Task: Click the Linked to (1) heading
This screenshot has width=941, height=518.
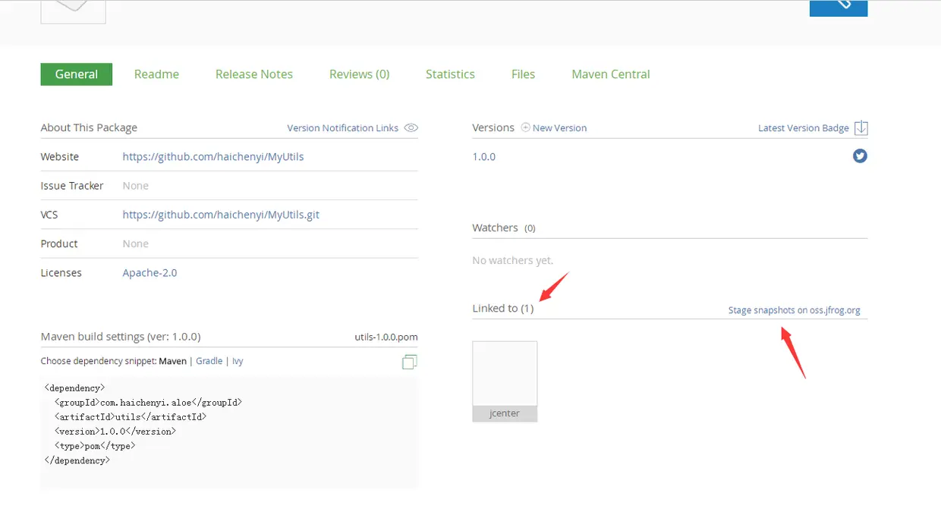Action: (503, 309)
